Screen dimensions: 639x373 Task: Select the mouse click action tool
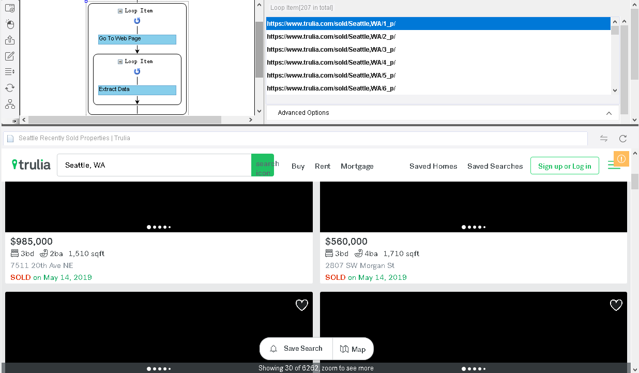pyautogui.click(x=10, y=24)
